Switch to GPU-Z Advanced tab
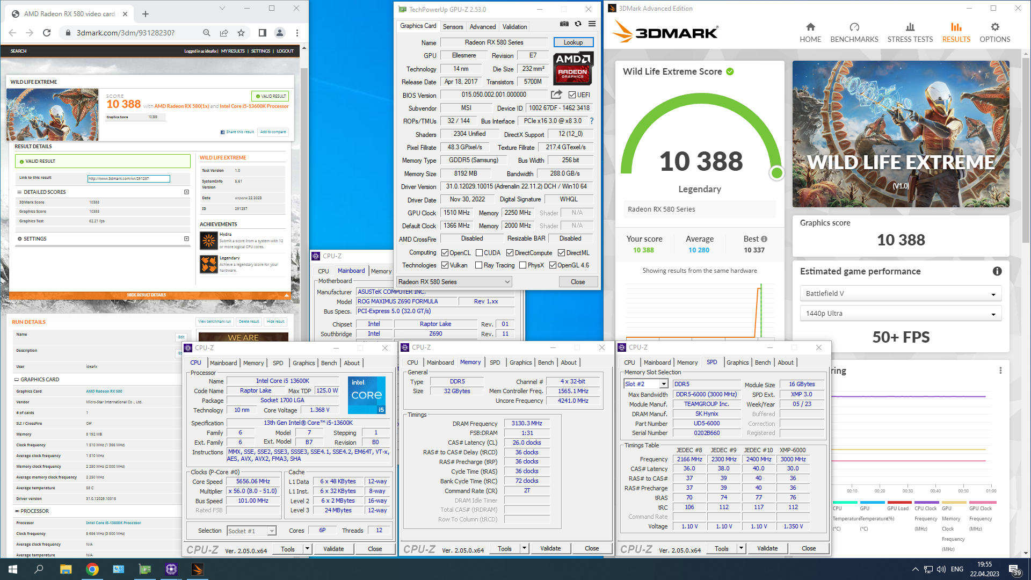This screenshot has height=580, width=1031. coord(483,26)
